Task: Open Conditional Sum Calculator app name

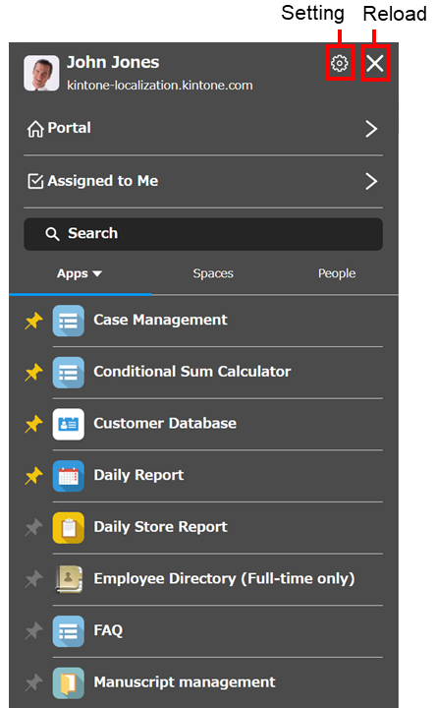Action: coord(192,372)
